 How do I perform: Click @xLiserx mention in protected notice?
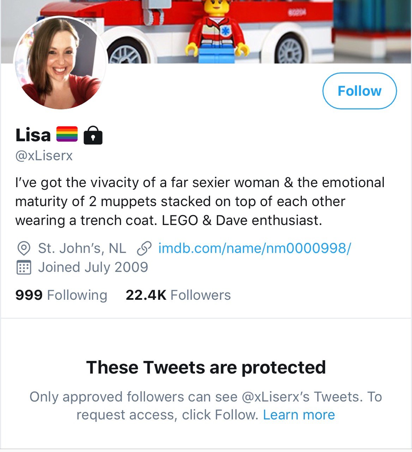pos(275,397)
